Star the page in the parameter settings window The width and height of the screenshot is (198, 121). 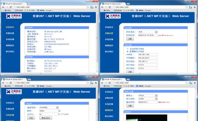(x=186, y=7)
